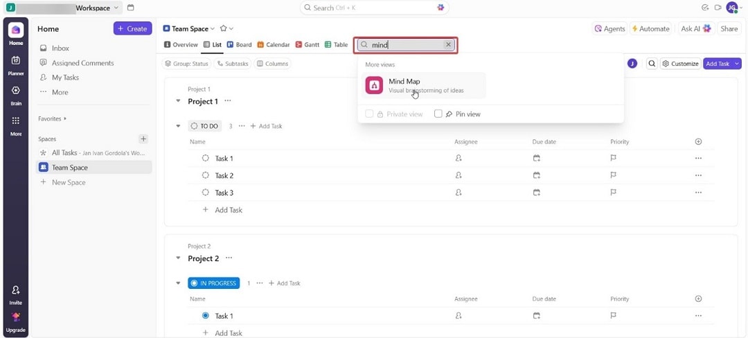Open ellipsis menu for Project 1 Task 1 row
The width and height of the screenshot is (748, 338).
tap(698, 159)
